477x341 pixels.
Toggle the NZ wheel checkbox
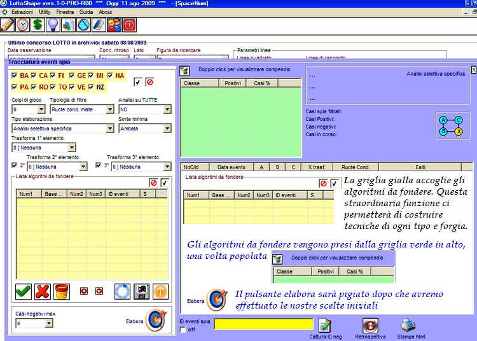pyautogui.click(x=91, y=87)
